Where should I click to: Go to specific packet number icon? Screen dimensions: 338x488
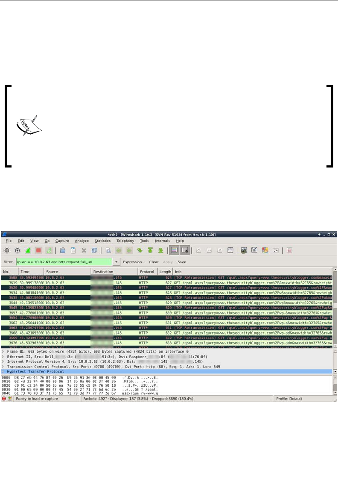click(140, 250)
